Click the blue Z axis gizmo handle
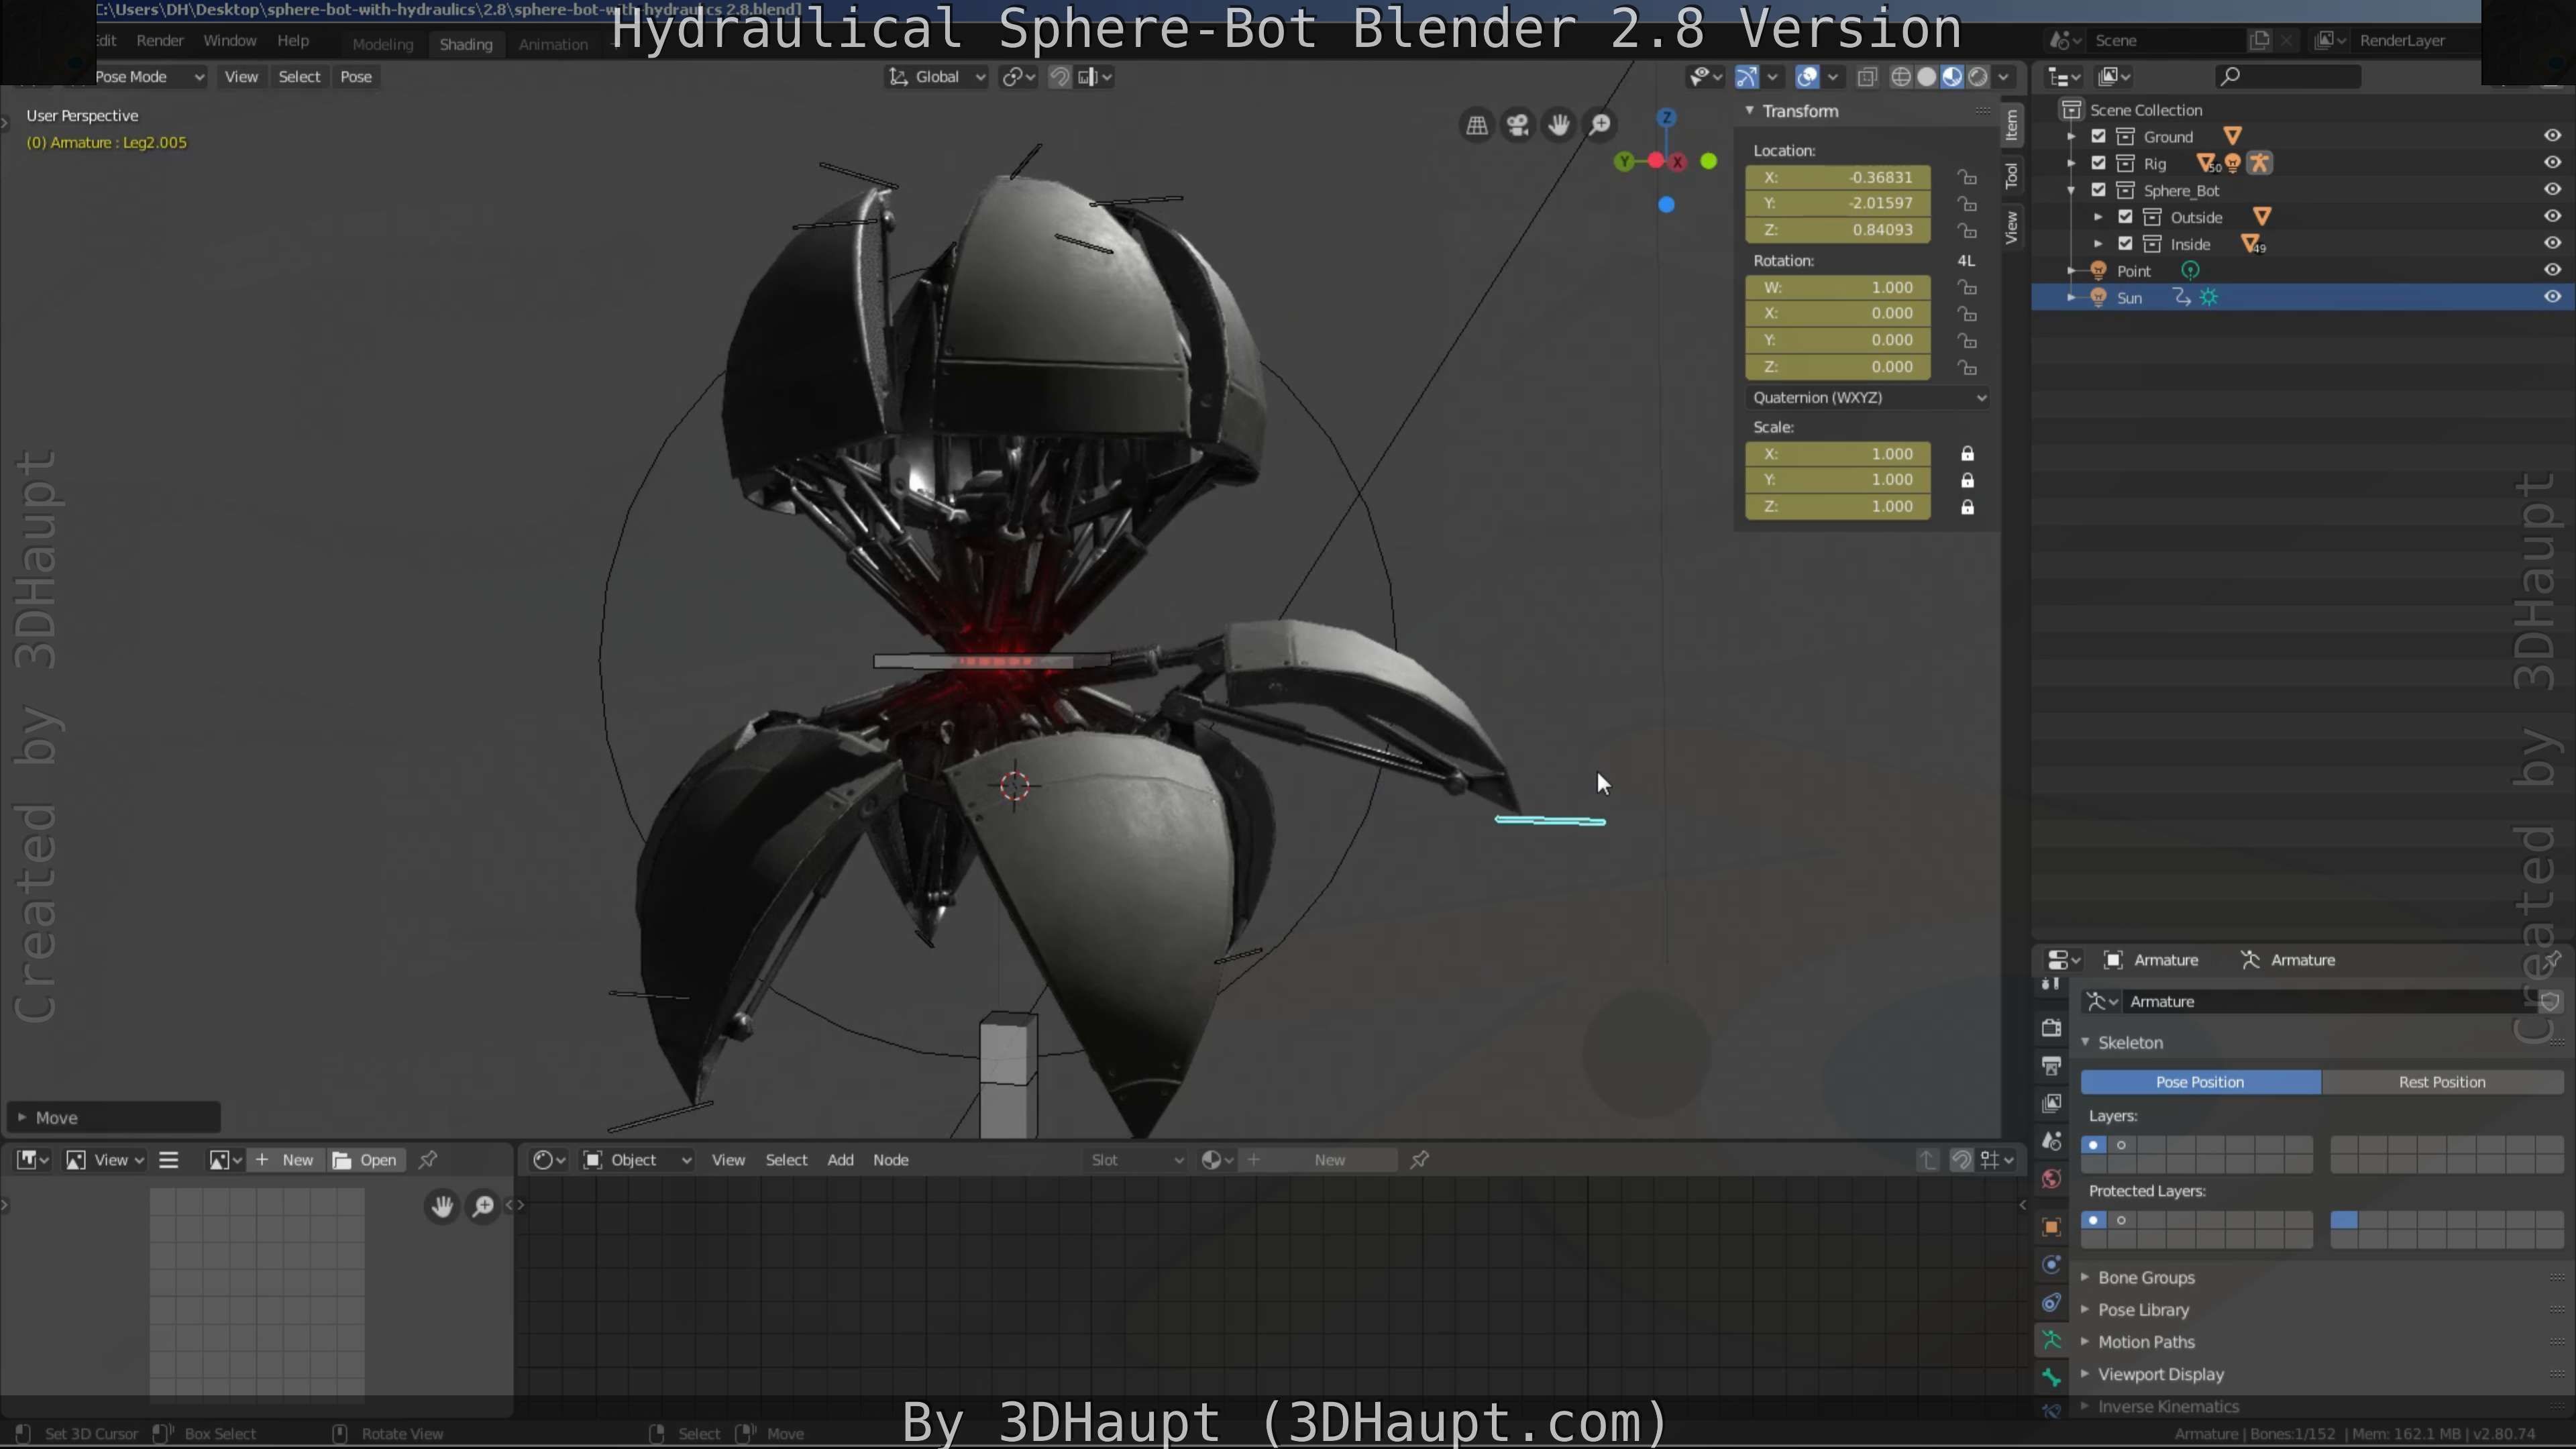2576x1449 pixels. coord(1666,118)
